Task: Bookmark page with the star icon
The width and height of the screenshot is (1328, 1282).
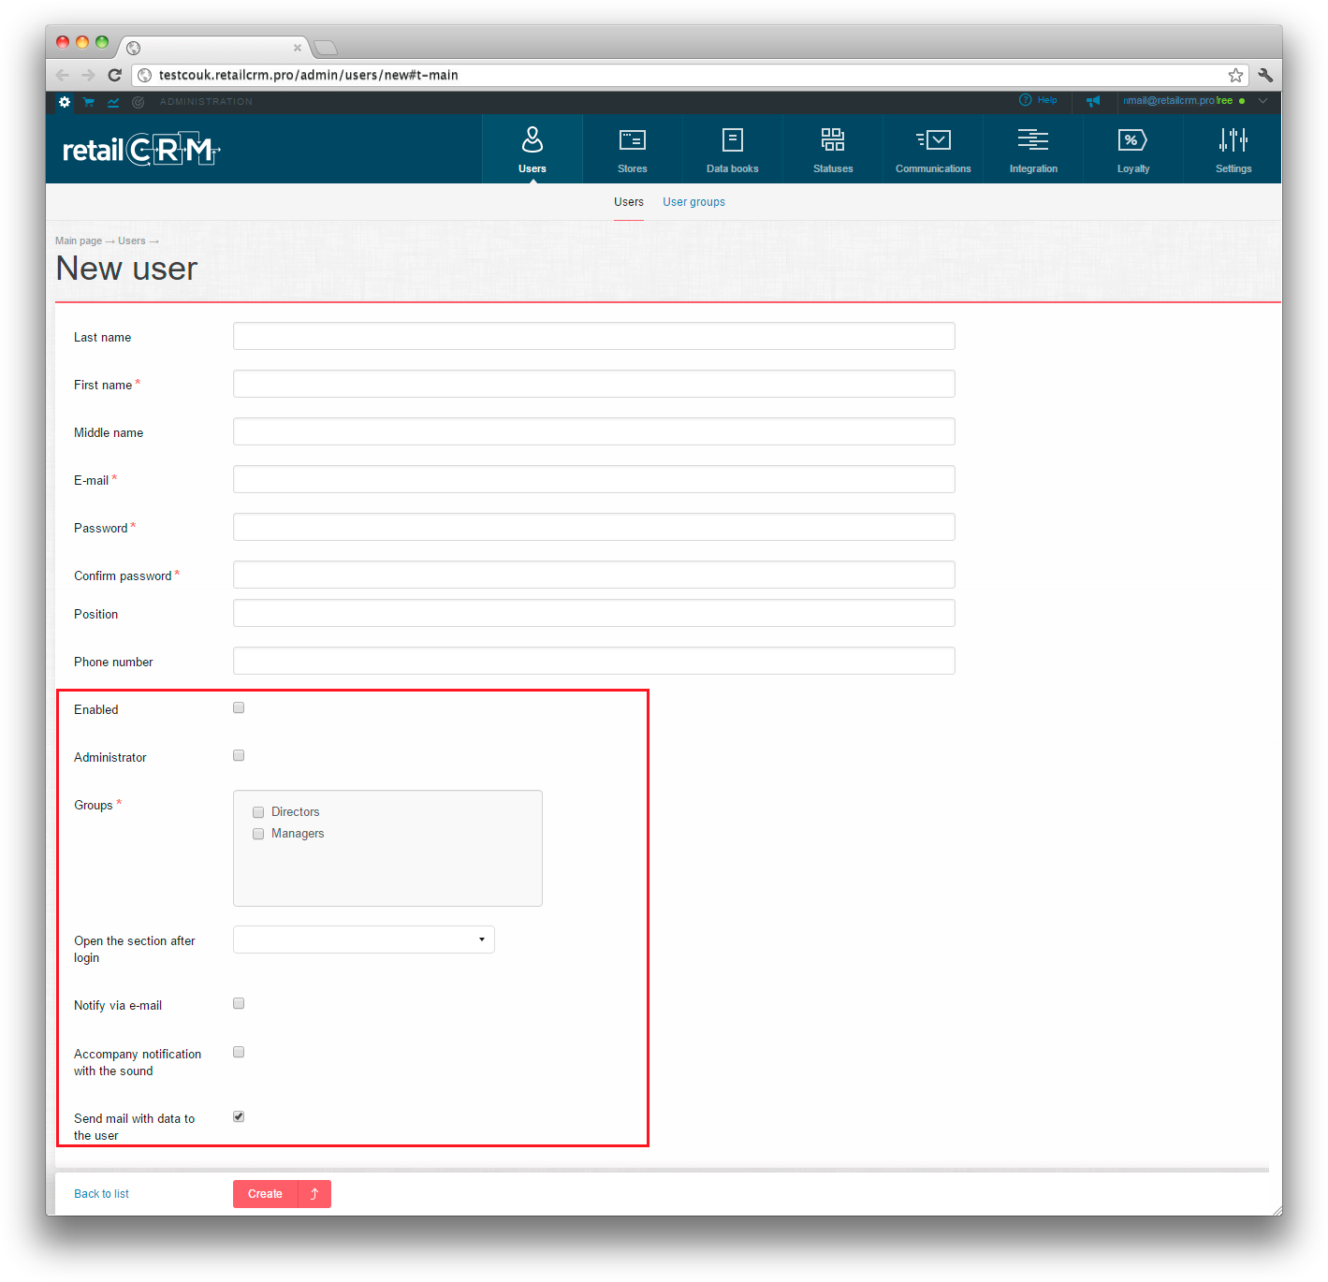Action: pyautogui.click(x=1235, y=75)
